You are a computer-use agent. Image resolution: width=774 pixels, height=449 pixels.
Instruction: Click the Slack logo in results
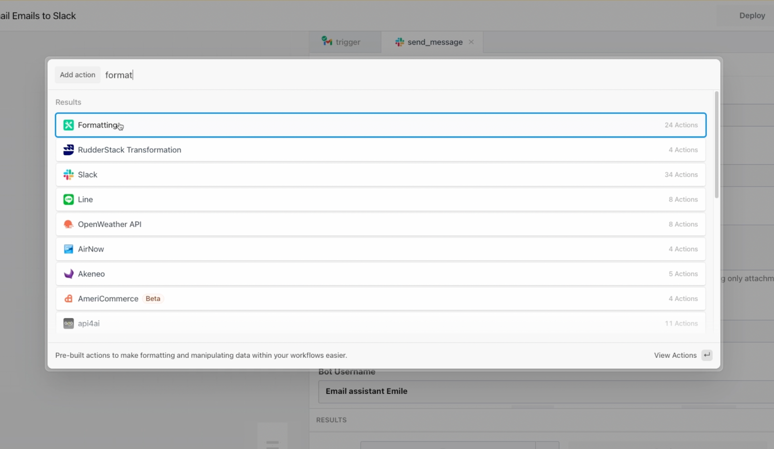pyautogui.click(x=69, y=175)
